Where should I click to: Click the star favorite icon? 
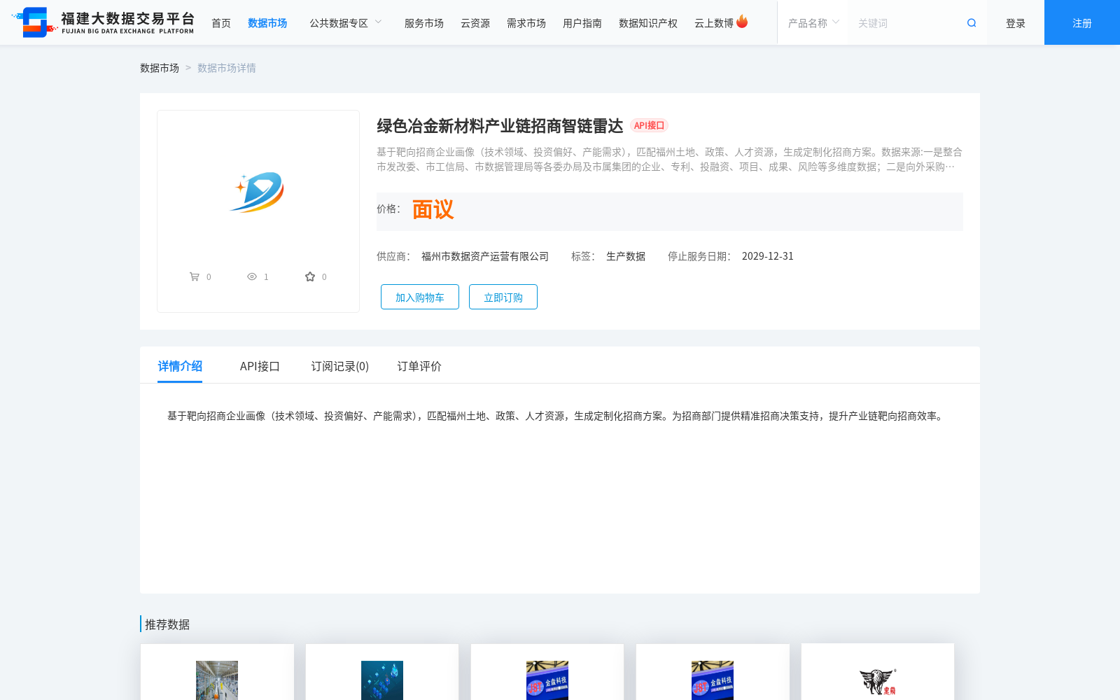pyautogui.click(x=310, y=276)
